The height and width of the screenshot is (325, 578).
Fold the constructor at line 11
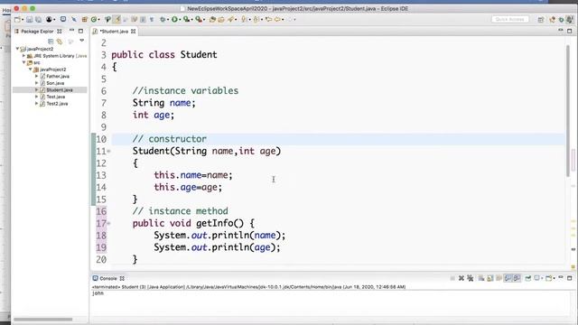click(108, 151)
